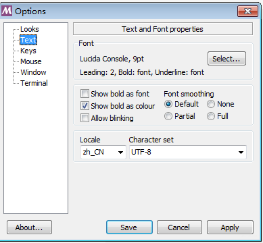Close the Options dialog window
Image resolution: width=263 pixels, height=243 pixels.
(247, 11)
